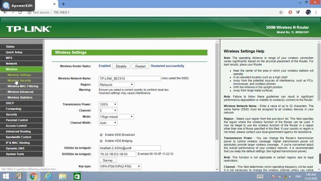Click the taskbar clock

[311, 176]
